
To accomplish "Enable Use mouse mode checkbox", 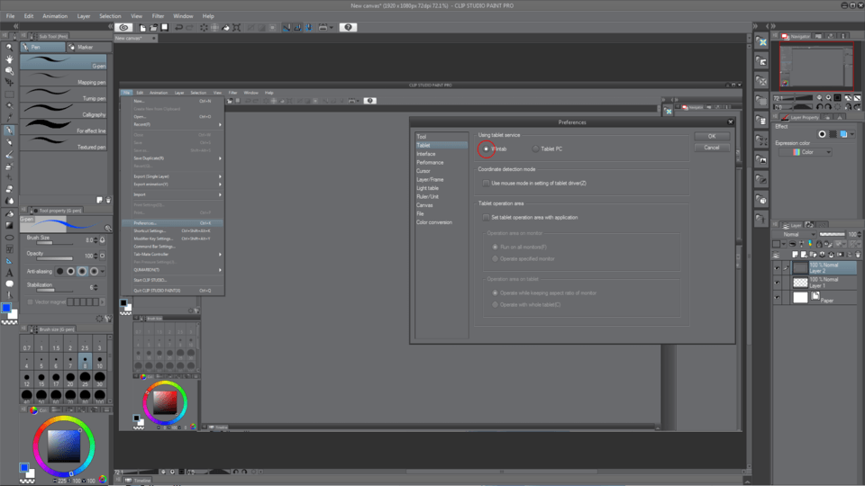I will 487,183.
